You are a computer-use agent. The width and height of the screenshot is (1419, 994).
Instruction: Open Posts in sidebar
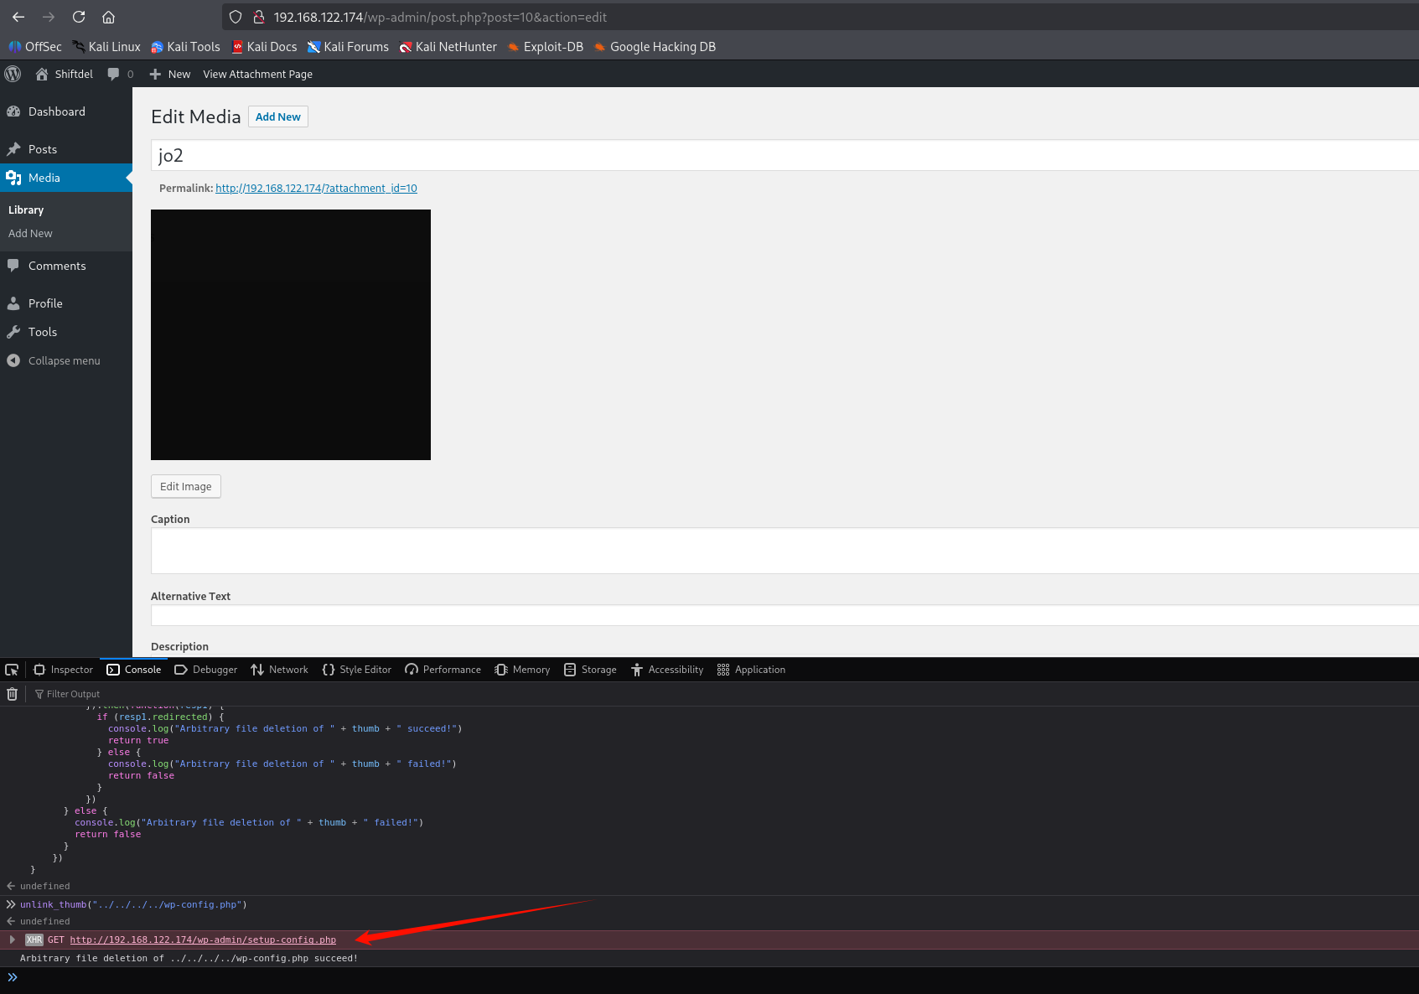[66, 149]
